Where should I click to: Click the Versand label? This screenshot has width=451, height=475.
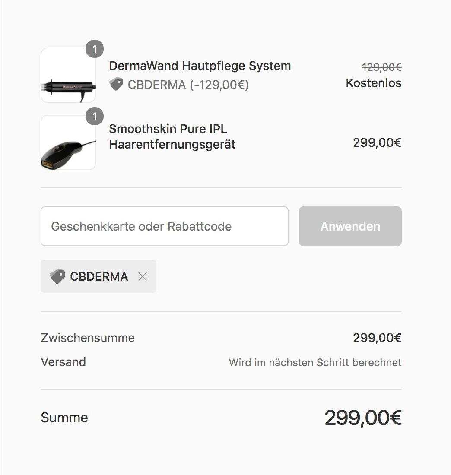tap(64, 362)
